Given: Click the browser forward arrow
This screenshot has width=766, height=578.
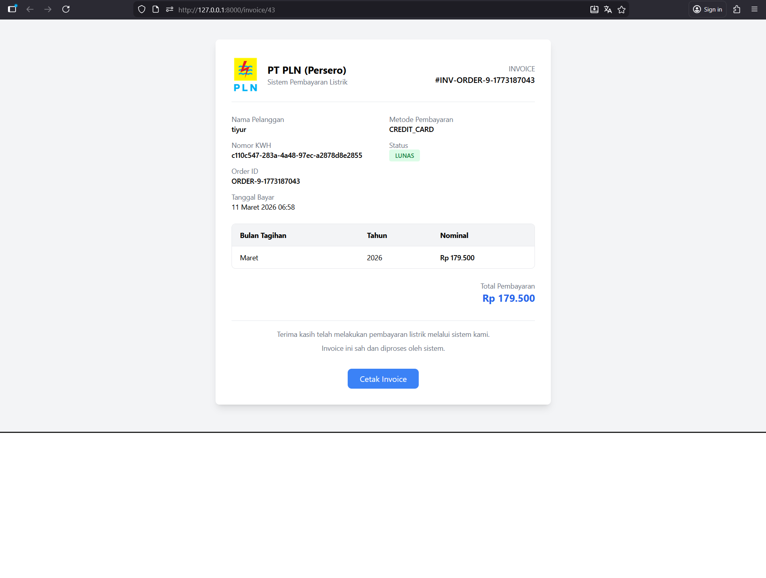Looking at the screenshot, I should pyautogui.click(x=48, y=9).
